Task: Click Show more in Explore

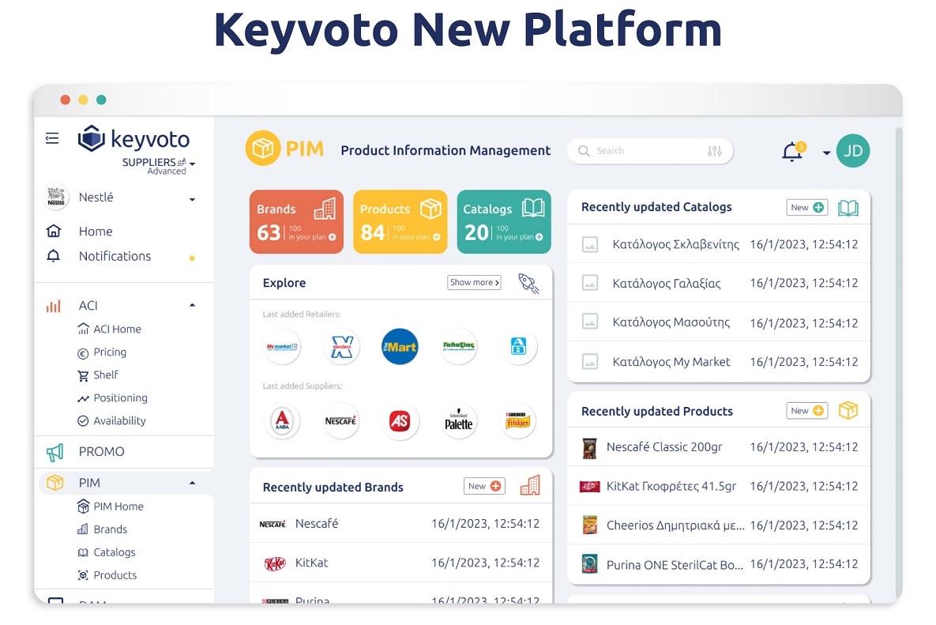Action: (x=474, y=282)
